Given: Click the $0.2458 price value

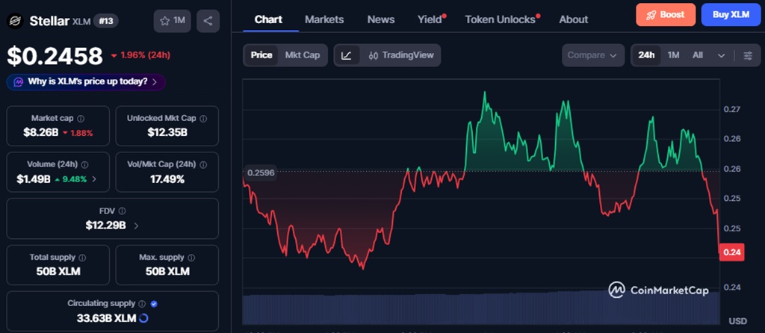Looking at the screenshot, I should click(x=55, y=56).
